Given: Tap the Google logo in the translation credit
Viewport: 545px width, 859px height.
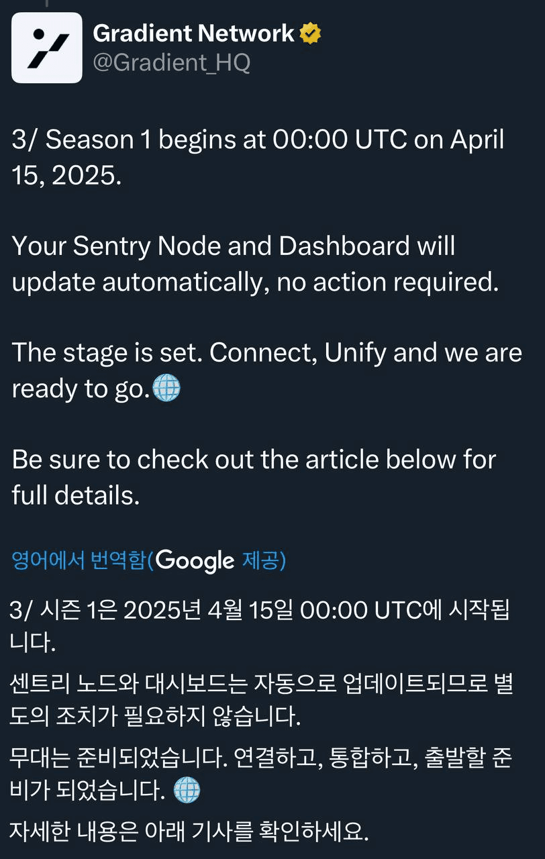Looking at the screenshot, I should [195, 560].
